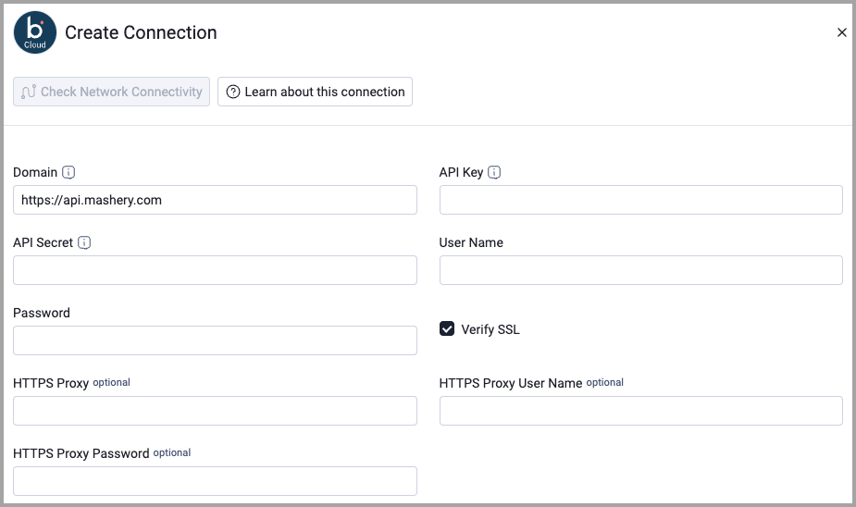Click the Verify SSL label
Image resolution: width=856 pixels, height=507 pixels.
pos(490,329)
